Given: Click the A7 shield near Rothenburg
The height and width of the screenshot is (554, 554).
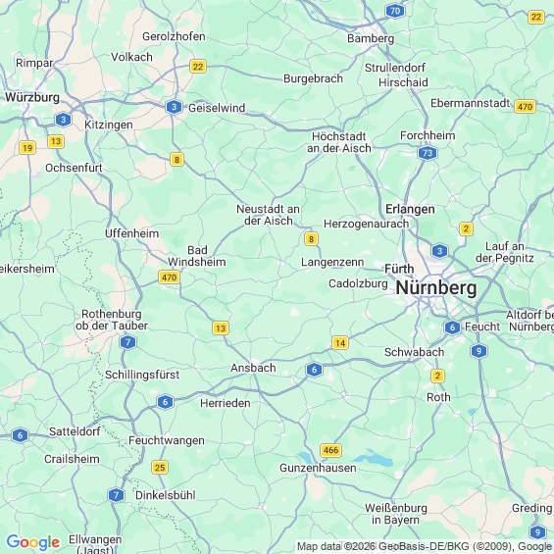Looking at the screenshot, I should [x=127, y=342].
